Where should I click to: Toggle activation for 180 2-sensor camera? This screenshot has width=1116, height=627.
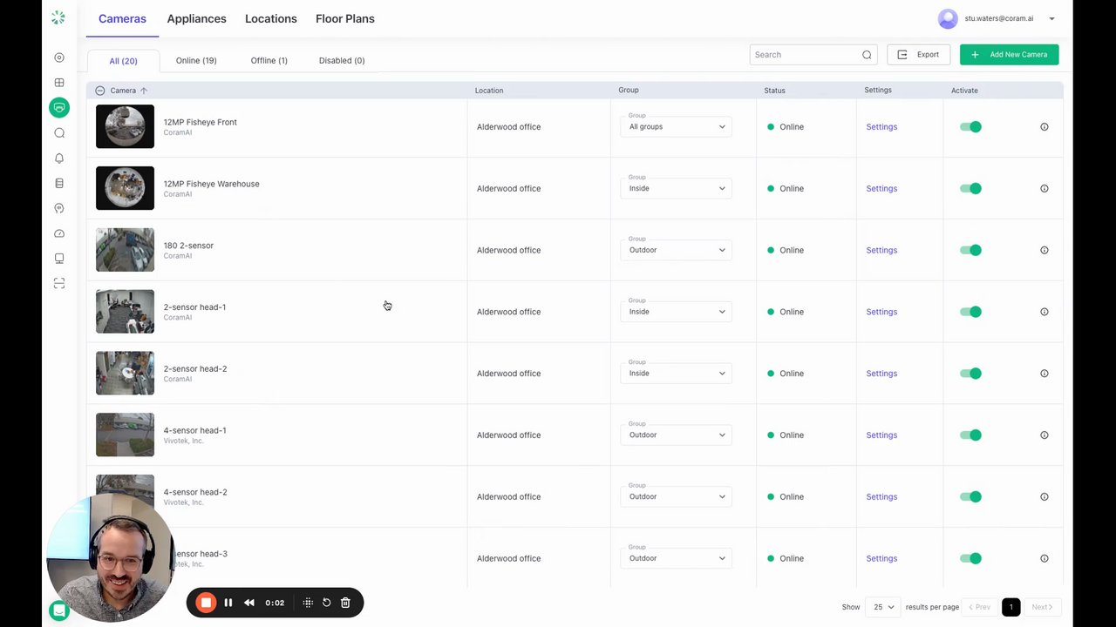[x=970, y=251]
